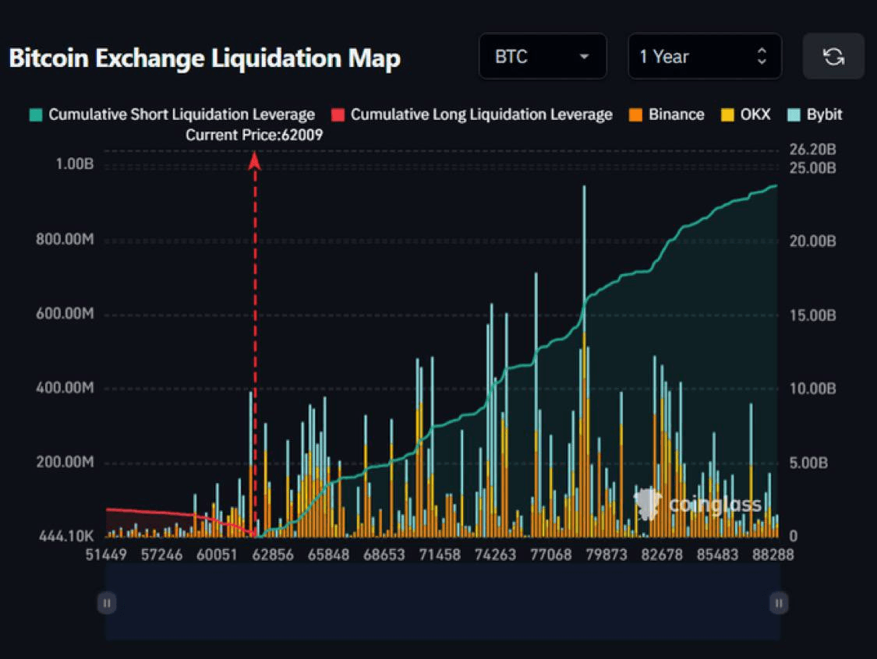Viewport: 877px width, 659px height.
Task: Click the right range slider handle
Action: pyautogui.click(x=779, y=603)
